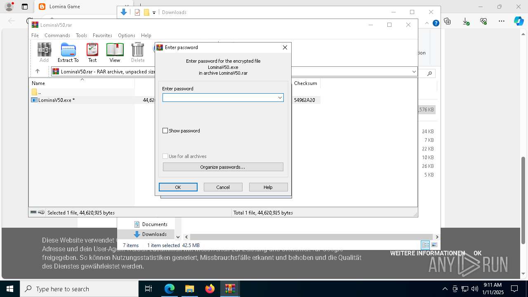Screen dimensions: 528x297
Task: Open the Options menu in WinRAR
Action: click(127, 35)
